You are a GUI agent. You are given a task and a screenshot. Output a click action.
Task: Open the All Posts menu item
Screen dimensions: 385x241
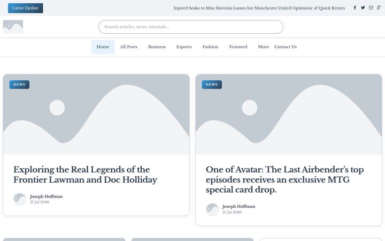tap(129, 47)
